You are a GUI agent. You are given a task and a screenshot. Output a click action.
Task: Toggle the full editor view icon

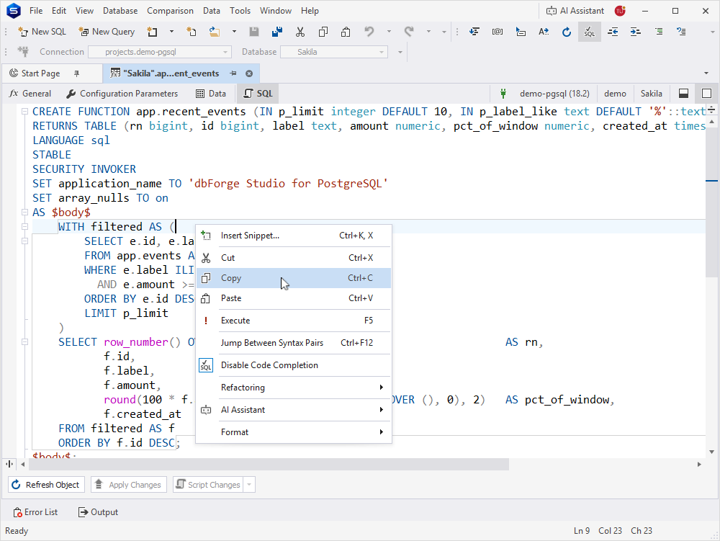click(x=707, y=93)
